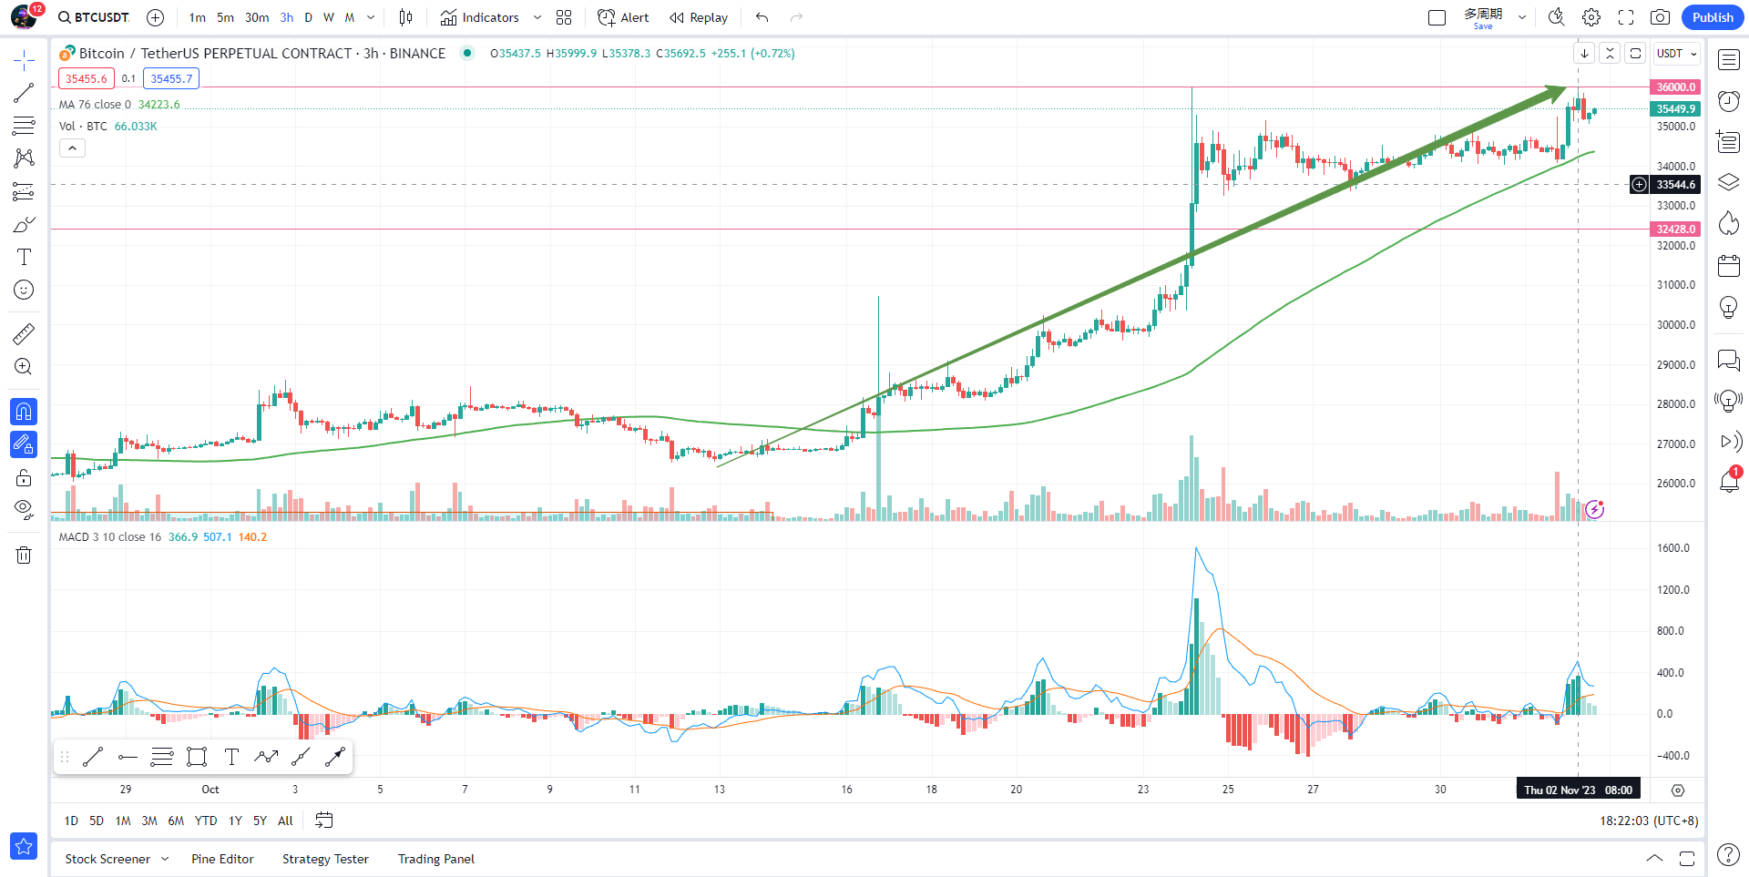
Task: Collapse the indicator legend chevron
Action: pyautogui.click(x=73, y=148)
